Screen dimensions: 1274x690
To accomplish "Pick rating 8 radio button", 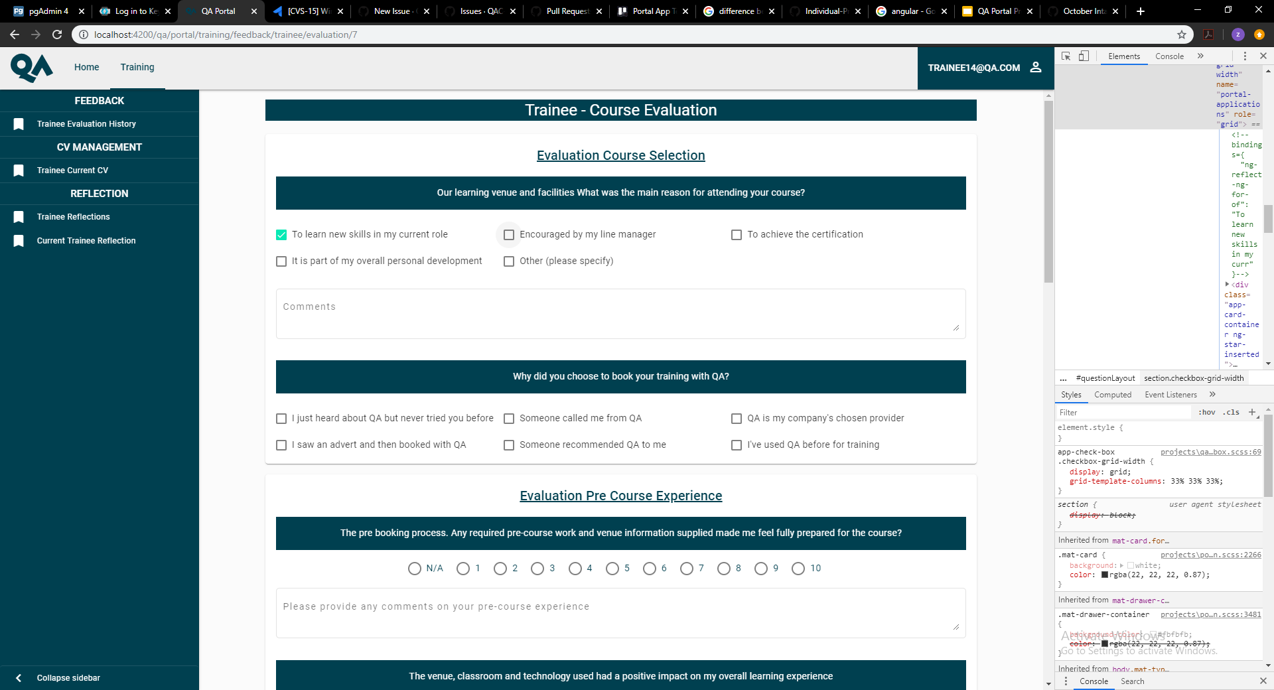I will (x=724, y=569).
